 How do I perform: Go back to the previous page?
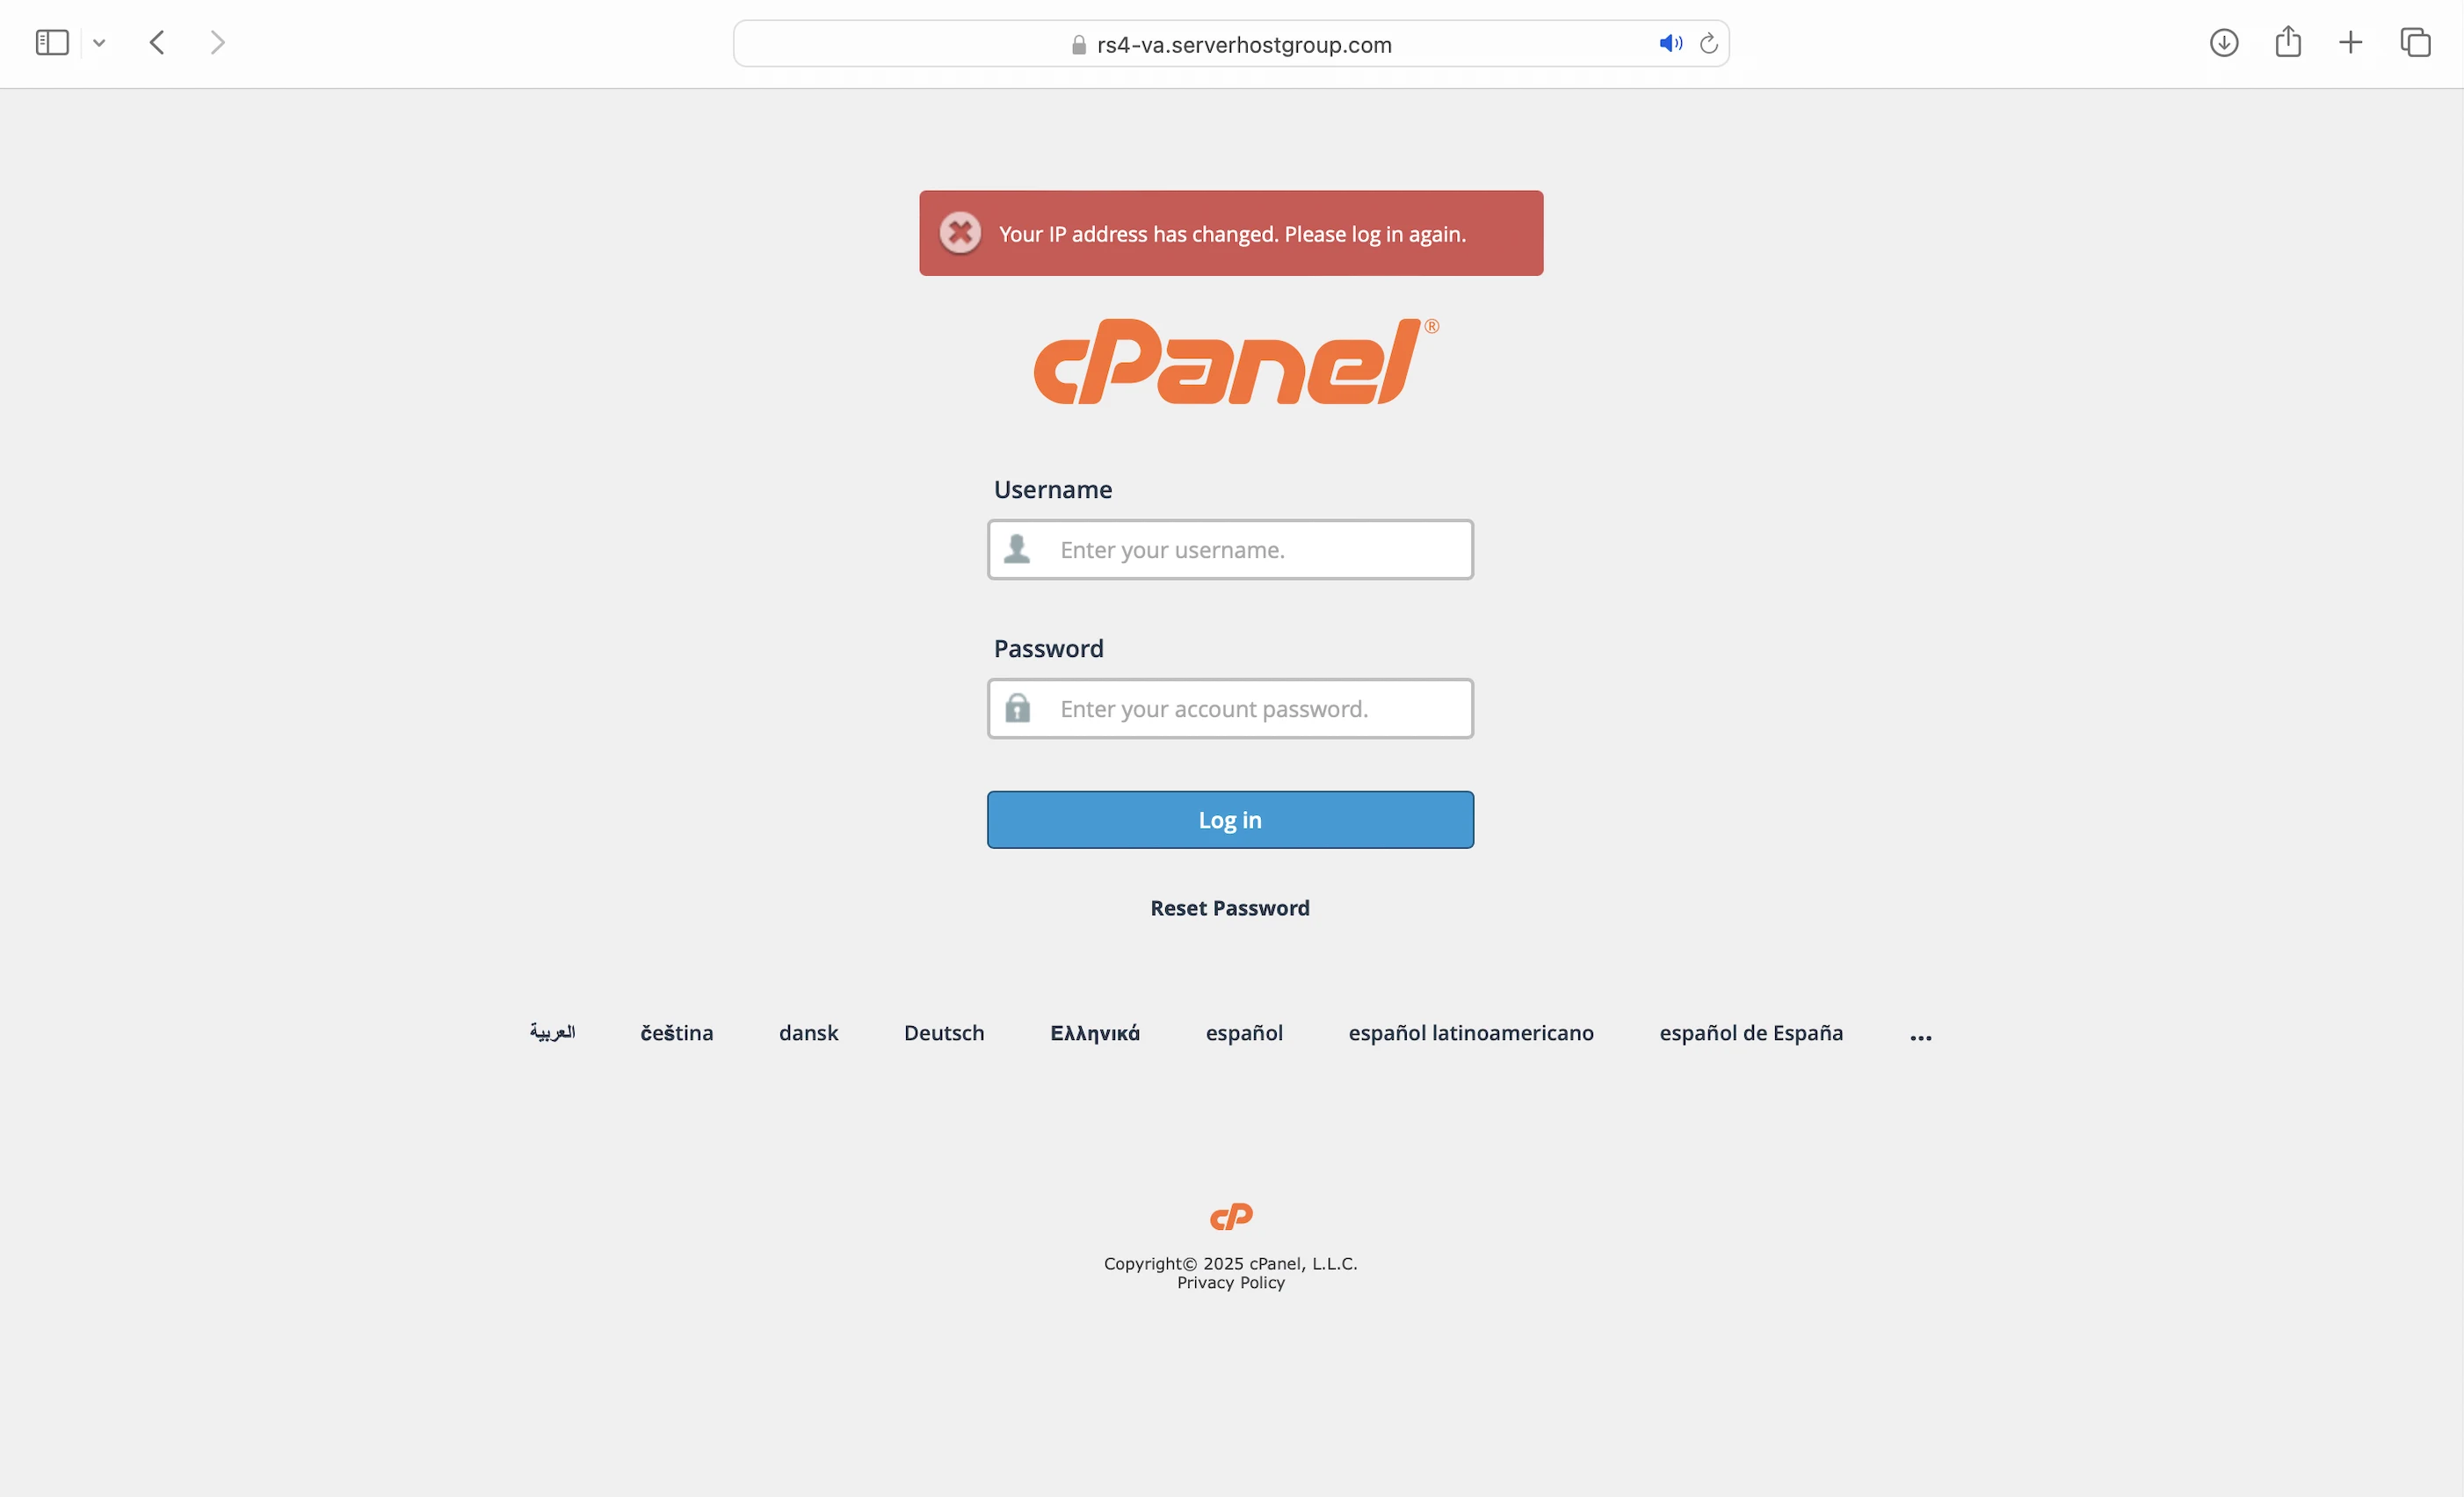coord(157,43)
